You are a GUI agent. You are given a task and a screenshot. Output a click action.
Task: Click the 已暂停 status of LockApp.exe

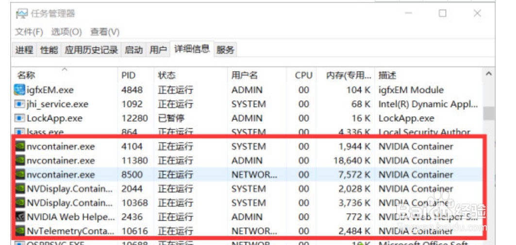tap(171, 118)
